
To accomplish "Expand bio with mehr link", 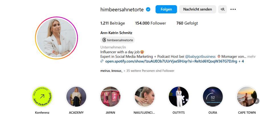I will pyautogui.click(x=251, y=57).
